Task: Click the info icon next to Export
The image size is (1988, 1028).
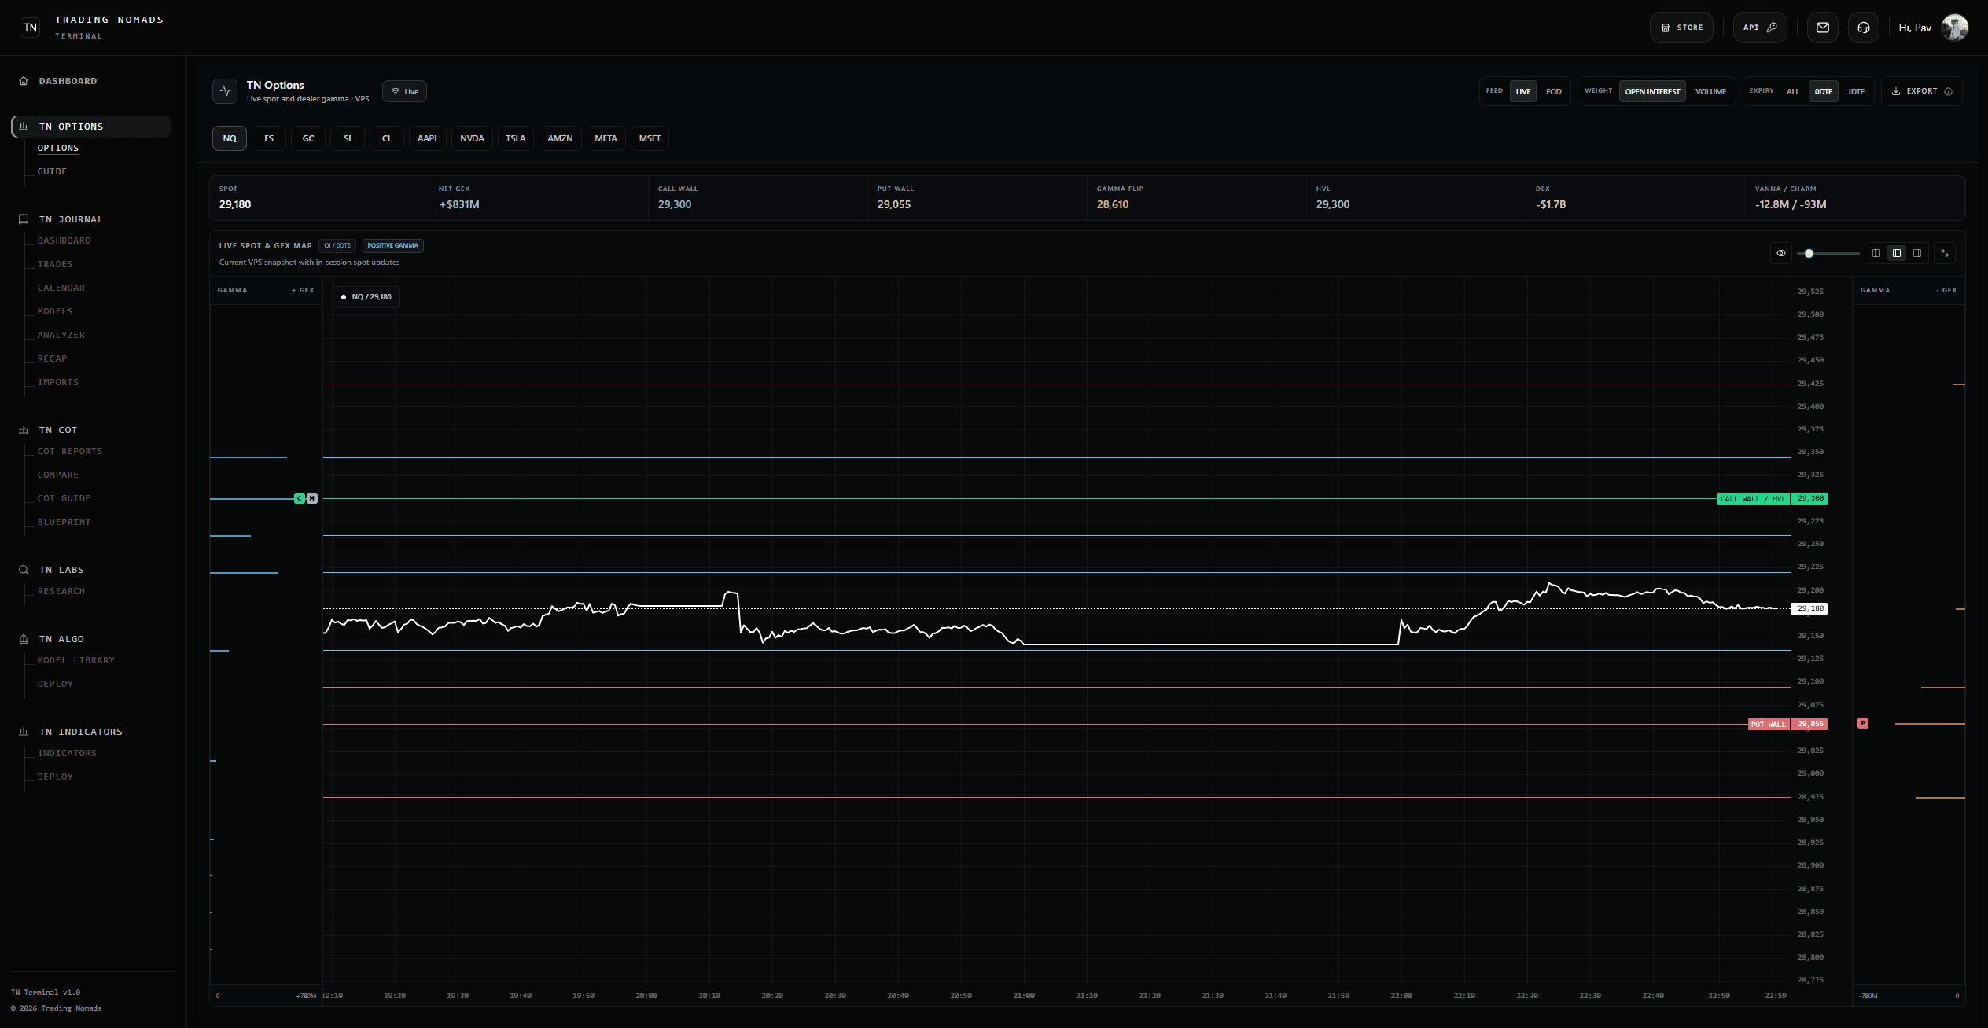Action: coord(1948,91)
